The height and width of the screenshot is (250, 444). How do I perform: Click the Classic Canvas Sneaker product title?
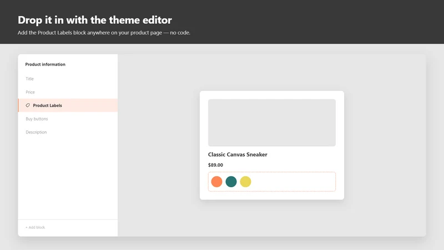coord(238,154)
